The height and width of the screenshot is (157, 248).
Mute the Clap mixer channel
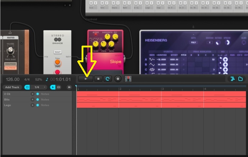pos(158,3)
